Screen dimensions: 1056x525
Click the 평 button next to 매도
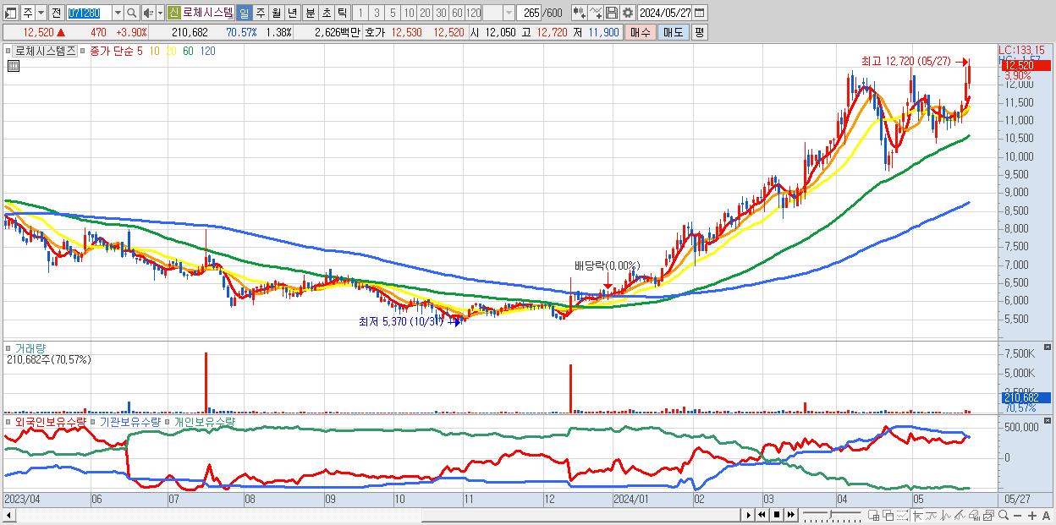click(x=699, y=32)
